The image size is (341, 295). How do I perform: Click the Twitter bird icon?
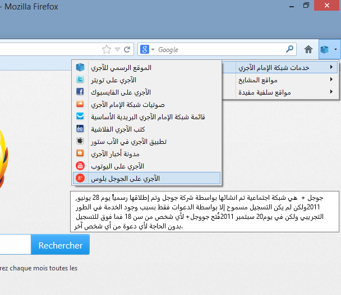(x=80, y=79)
